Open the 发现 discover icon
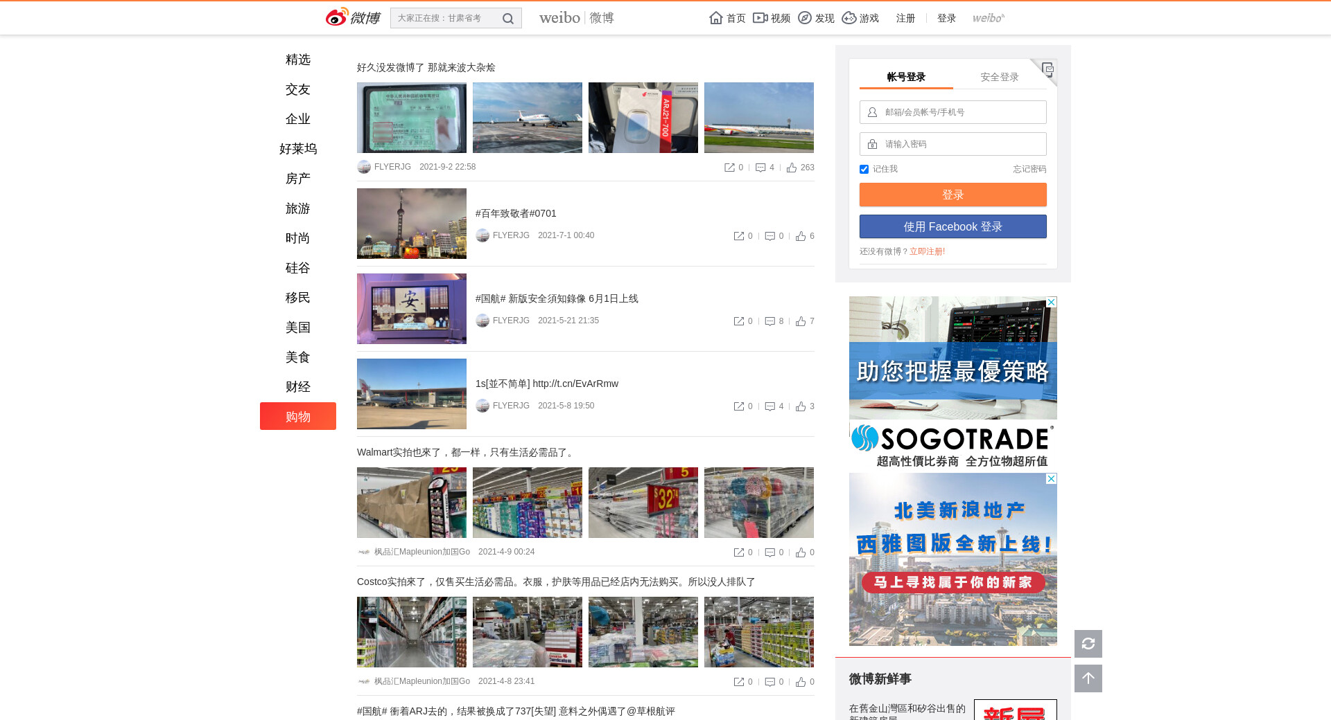 pos(805,18)
